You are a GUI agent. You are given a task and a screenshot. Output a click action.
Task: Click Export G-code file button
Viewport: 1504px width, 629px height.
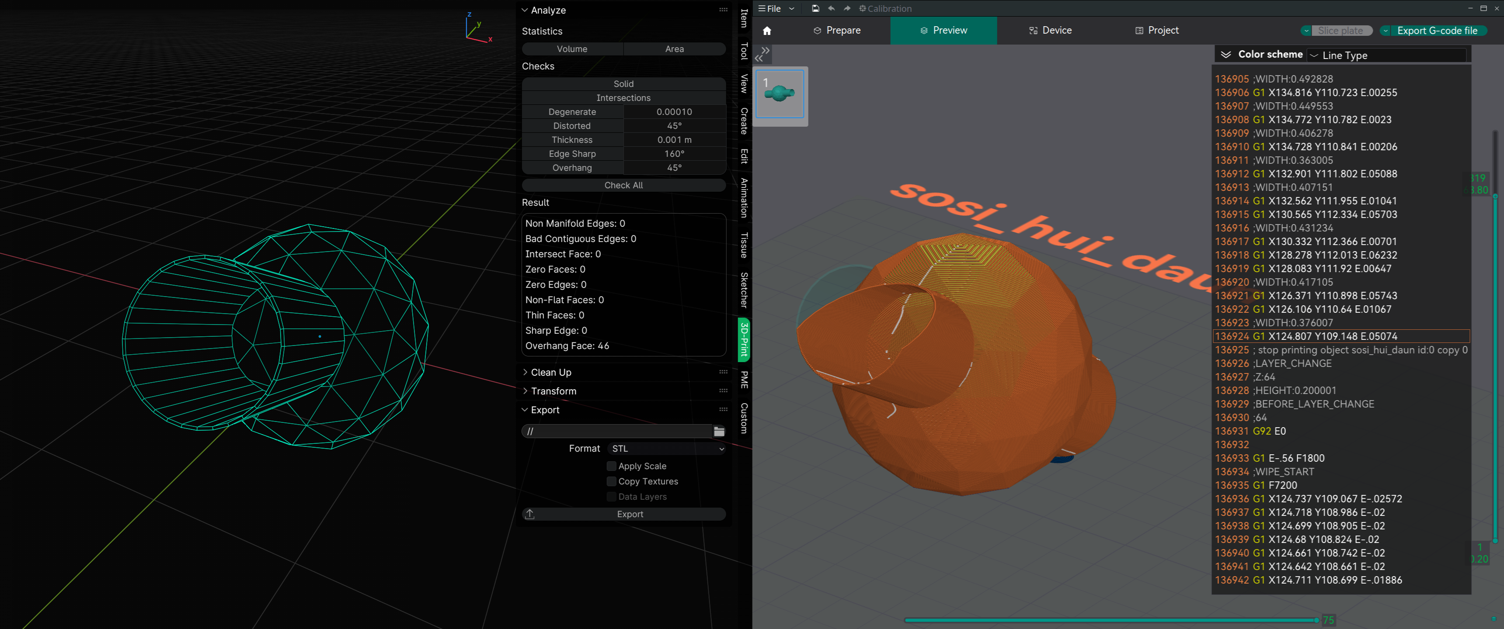pyautogui.click(x=1437, y=31)
